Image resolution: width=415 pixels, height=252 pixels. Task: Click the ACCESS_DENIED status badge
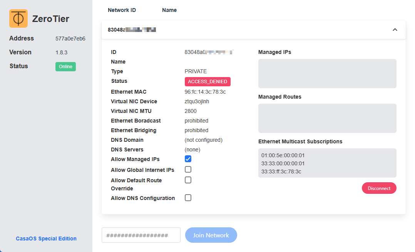pyautogui.click(x=207, y=82)
